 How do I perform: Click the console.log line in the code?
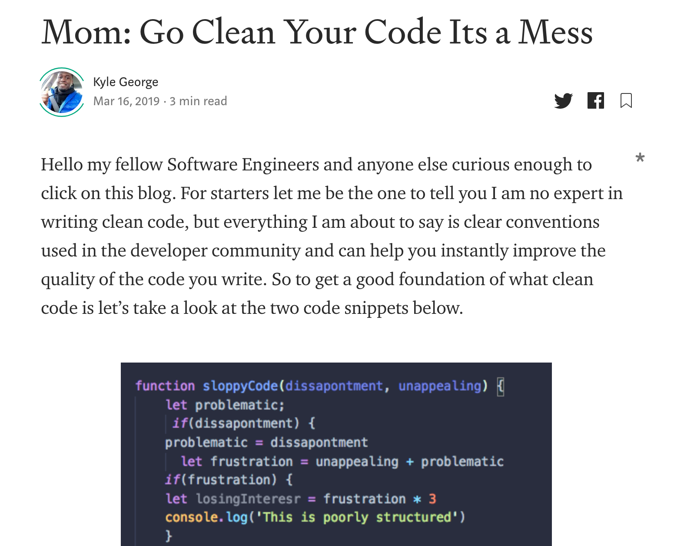[x=315, y=517]
